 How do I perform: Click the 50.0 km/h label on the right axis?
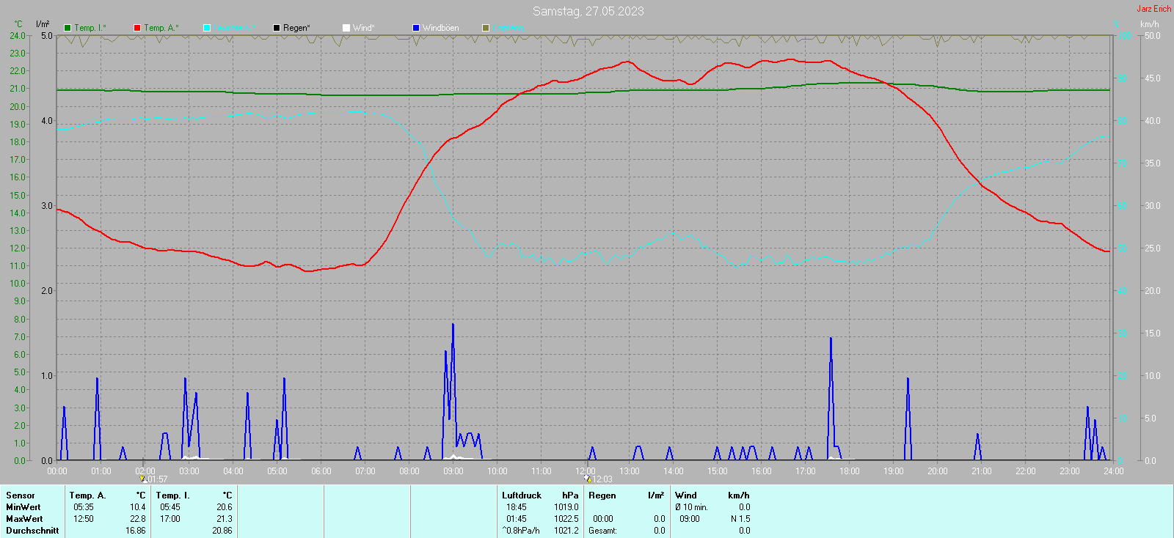pos(1152,35)
